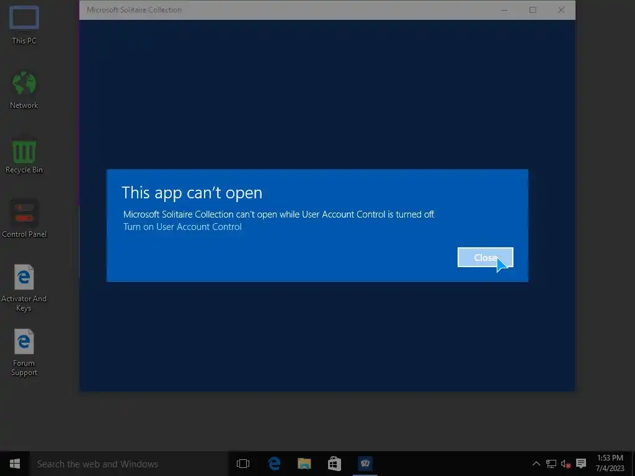Select the Network desktop icon
The height and width of the screenshot is (476, 635).
(x=24, y=90)
